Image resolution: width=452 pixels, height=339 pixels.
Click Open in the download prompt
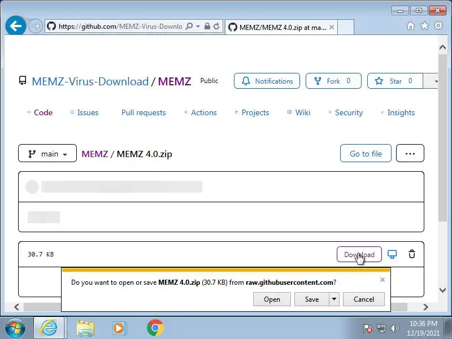pos(272,299)
